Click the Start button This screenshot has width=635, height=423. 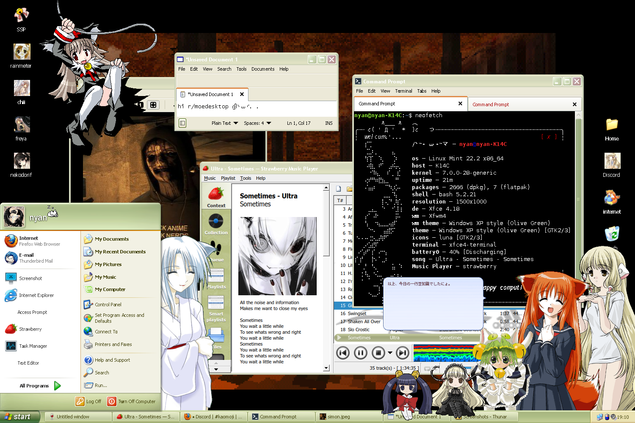coord(20,417)
